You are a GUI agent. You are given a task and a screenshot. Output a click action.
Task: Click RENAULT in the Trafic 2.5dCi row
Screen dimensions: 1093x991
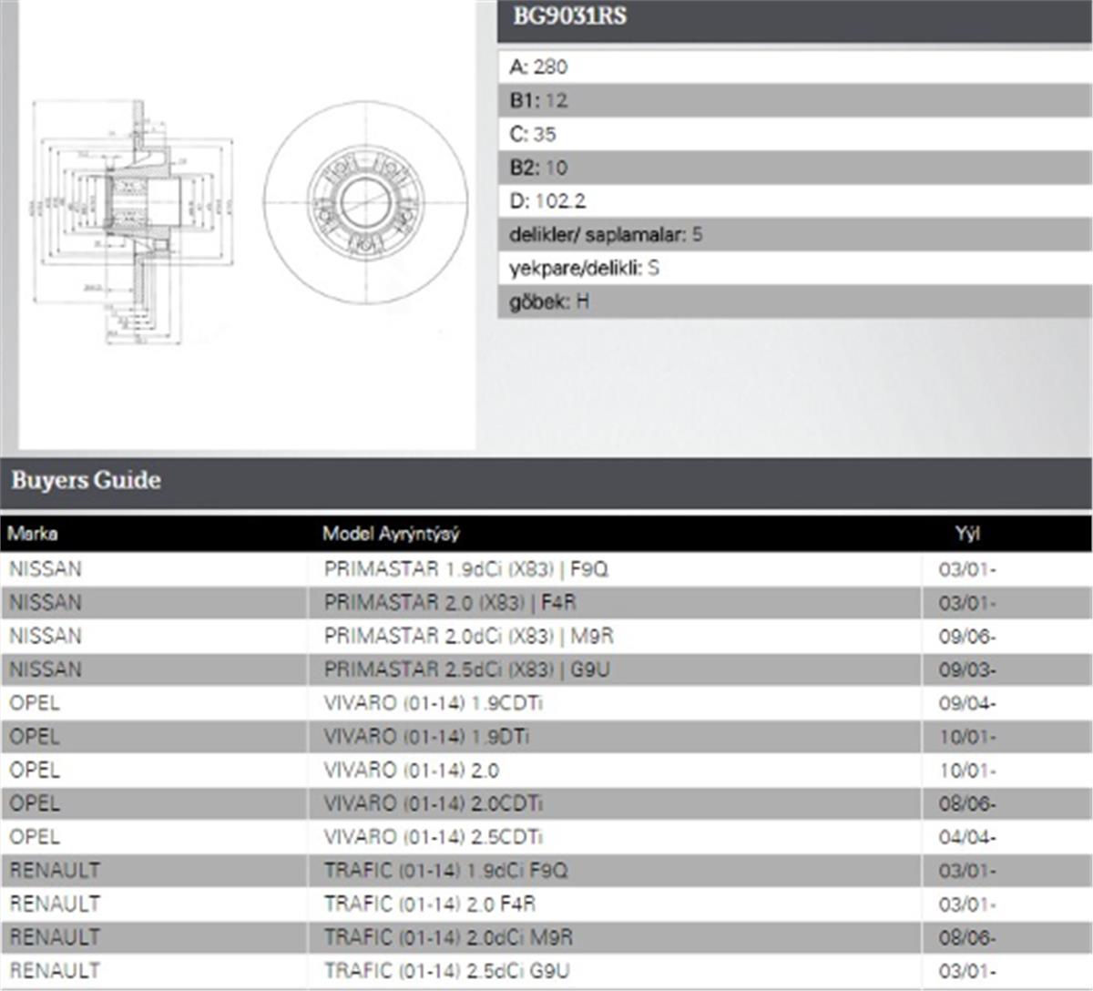point(55,971)
